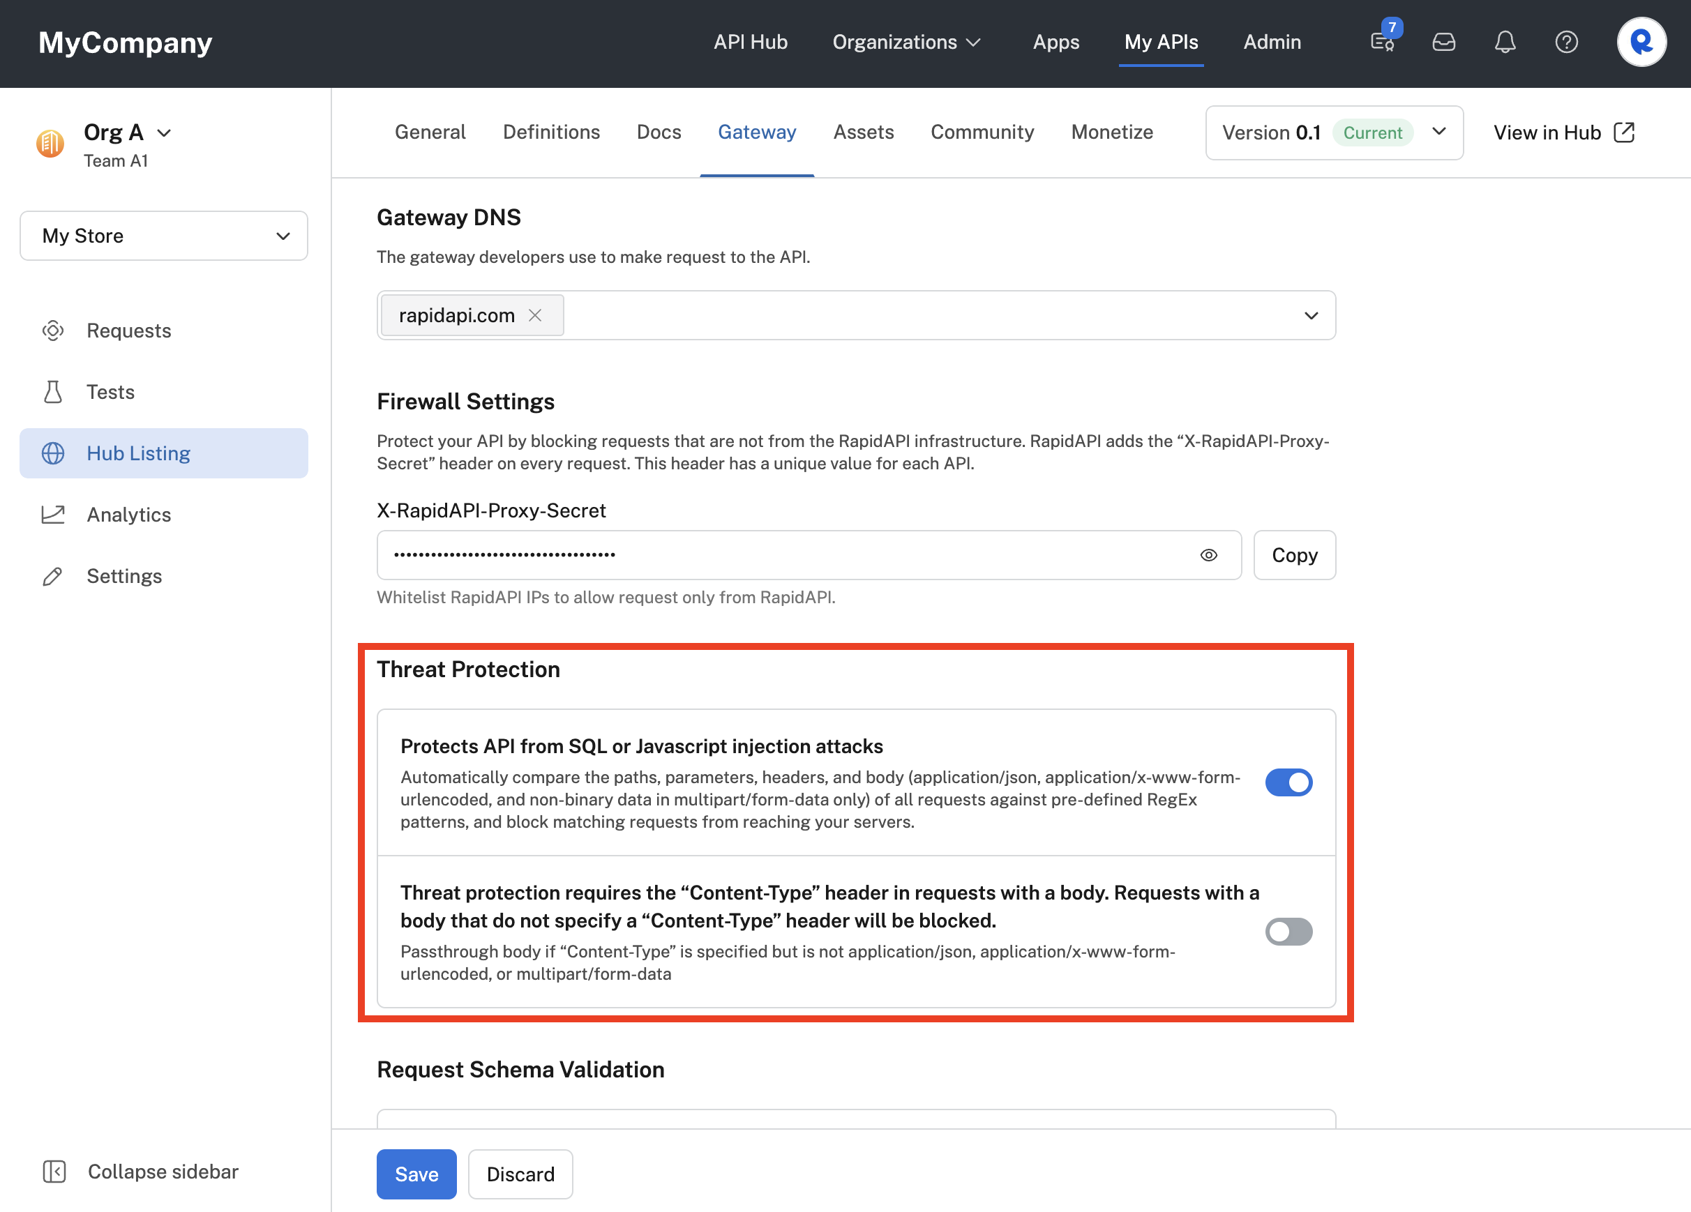Open the My Store dropdown
The height and width of the screenshot is (1212, 1691).
[x=164, y=236]
